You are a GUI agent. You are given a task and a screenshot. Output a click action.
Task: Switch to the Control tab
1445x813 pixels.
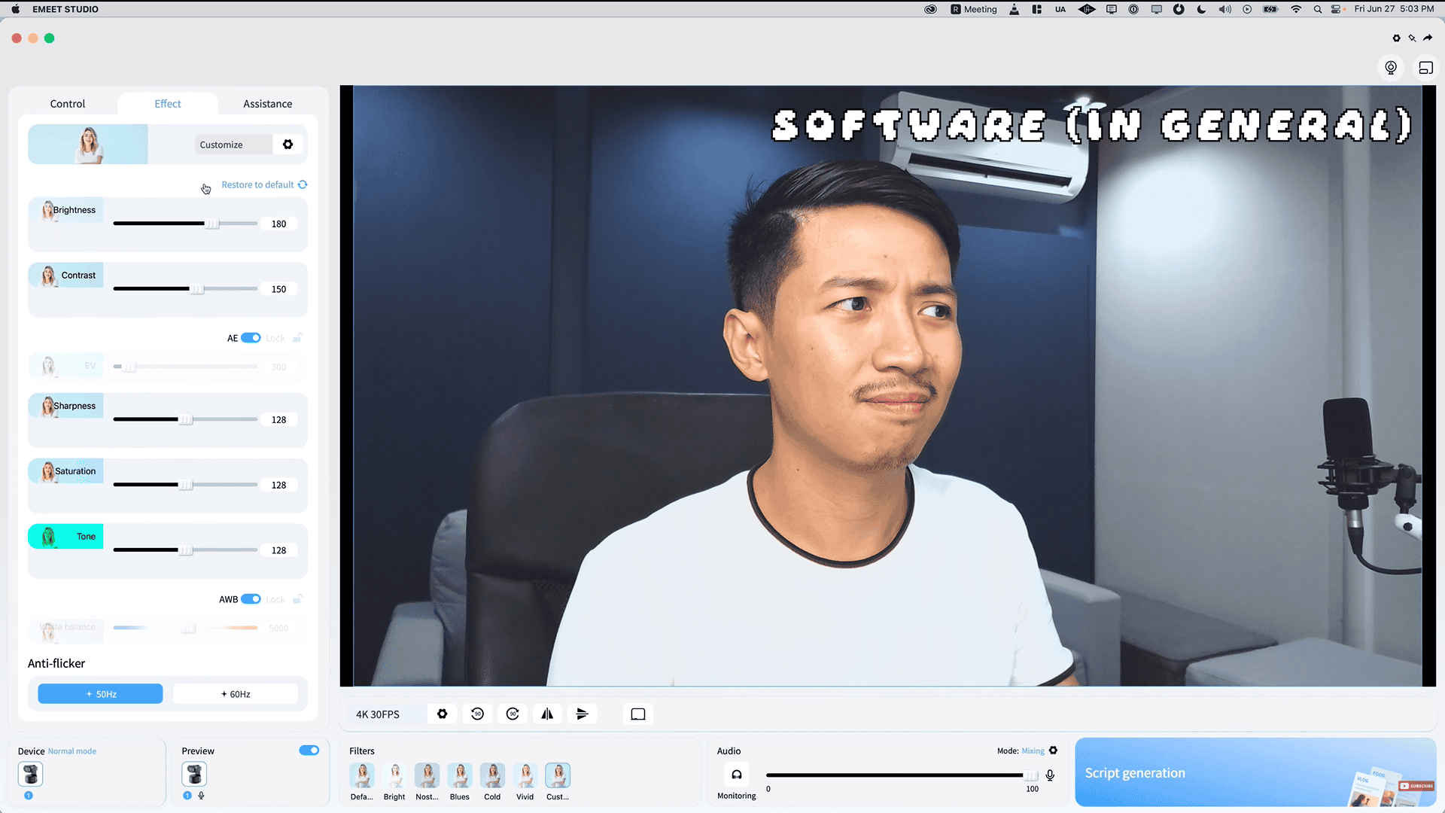pos(67,104)
